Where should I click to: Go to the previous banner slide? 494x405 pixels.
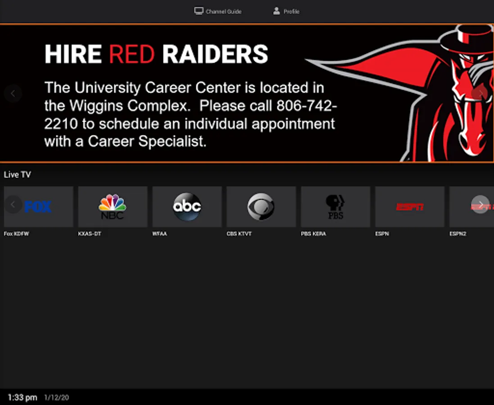(13, 93)
